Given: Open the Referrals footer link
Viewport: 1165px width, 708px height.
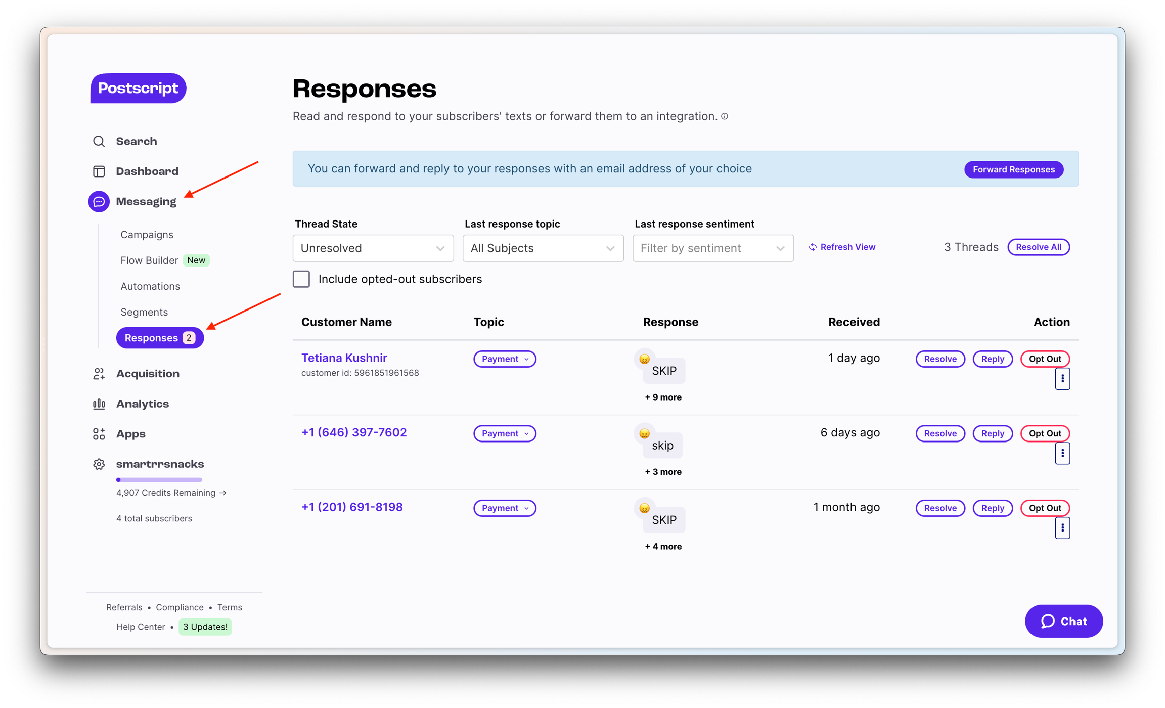Looking at the screenshot, I should coord(124,607).
